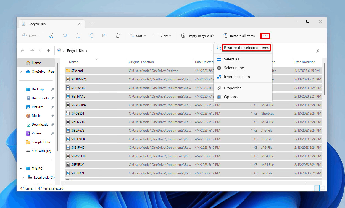This screenshot has width=345, height=208.
Task: Click the Rename icon in toolbar
Action: pos(91,36)
